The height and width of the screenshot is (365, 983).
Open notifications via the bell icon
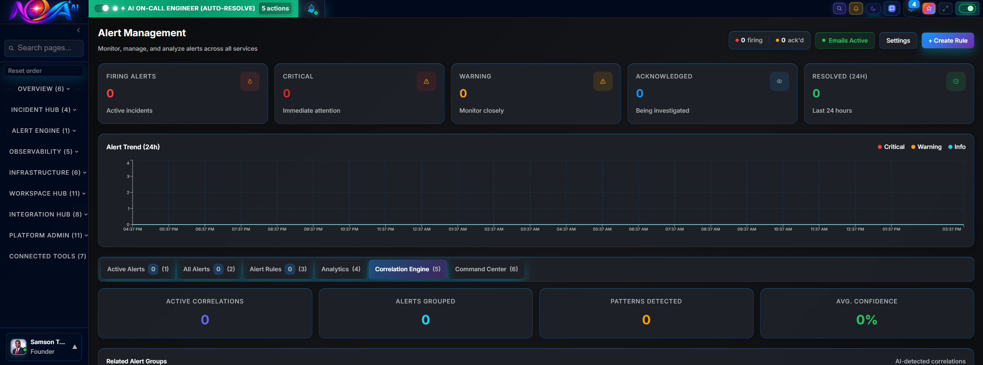pos(856,8)
